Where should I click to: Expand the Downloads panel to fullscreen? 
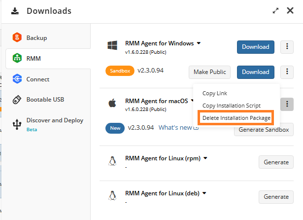[275, 11]
